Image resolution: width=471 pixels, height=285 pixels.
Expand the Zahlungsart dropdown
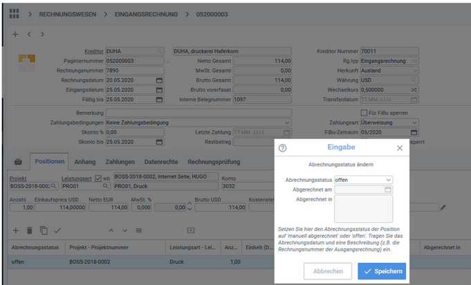pos(414,122)
